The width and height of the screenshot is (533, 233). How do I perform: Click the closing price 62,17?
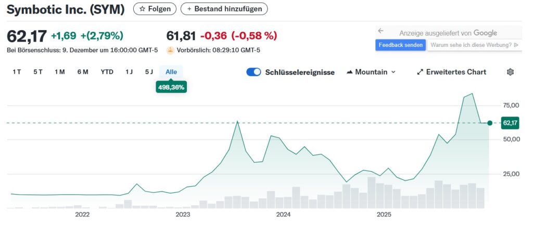click(27, 36)
